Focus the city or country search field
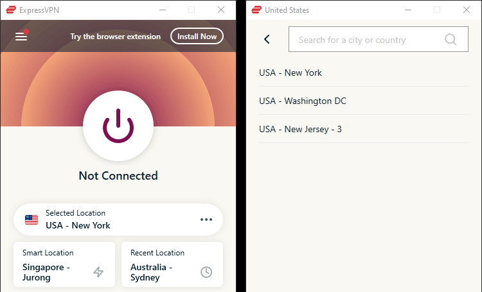 coord(378,39)
